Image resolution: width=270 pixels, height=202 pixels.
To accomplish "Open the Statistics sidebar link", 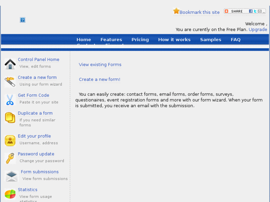I will [x=27, y=190].
